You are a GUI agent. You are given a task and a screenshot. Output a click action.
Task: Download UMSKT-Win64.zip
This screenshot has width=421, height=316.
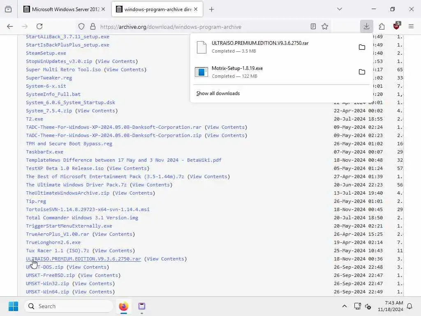[47, 292]
